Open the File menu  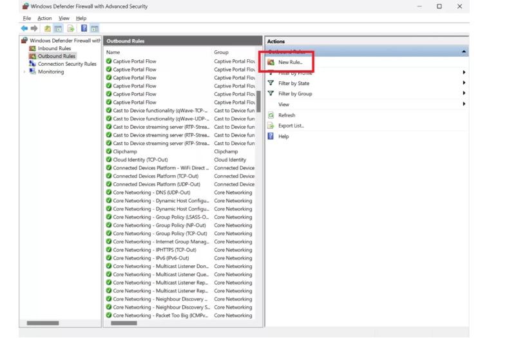tap(27, 18)
